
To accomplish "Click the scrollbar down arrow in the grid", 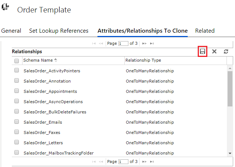I will 230,153.
